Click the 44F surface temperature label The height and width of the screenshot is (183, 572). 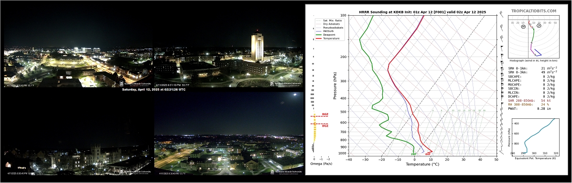428,154
